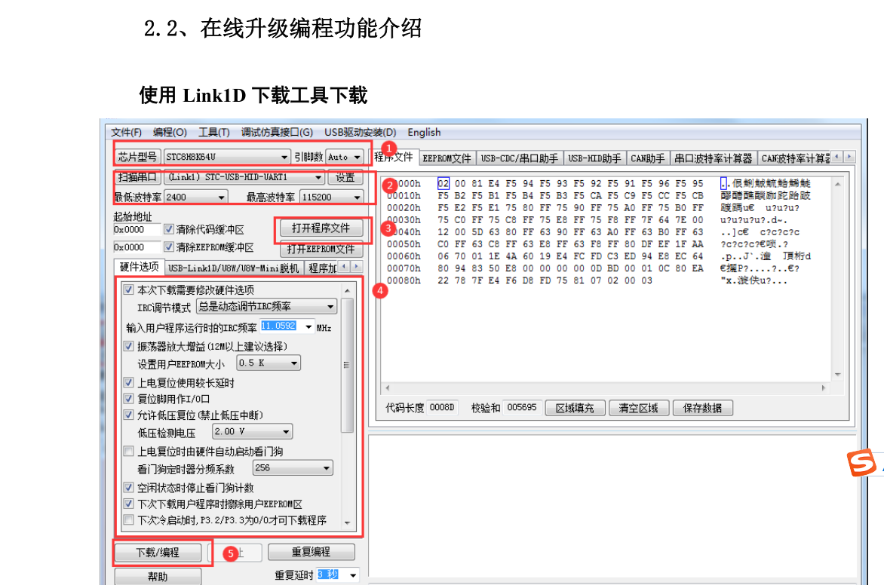Click the 设置 button
The image size is (884, 585).
point(345,177)
